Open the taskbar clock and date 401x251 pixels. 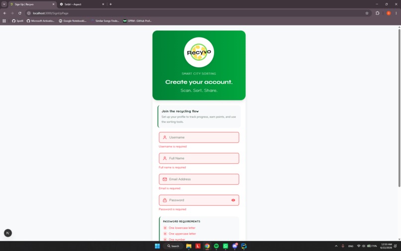pyautogui.click(x=386, y=246)
